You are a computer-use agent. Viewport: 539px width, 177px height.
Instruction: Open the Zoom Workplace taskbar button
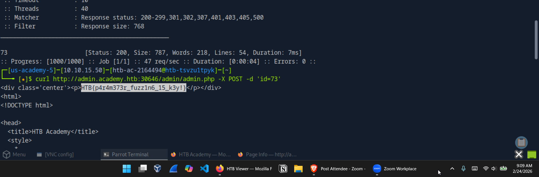(x=394, y=169)
